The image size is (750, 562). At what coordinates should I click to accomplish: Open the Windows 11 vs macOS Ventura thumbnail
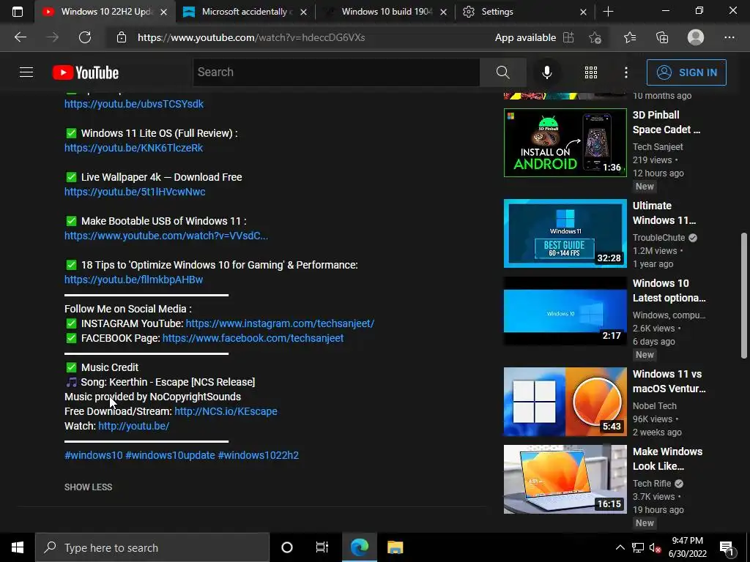[x=565, y=402]
